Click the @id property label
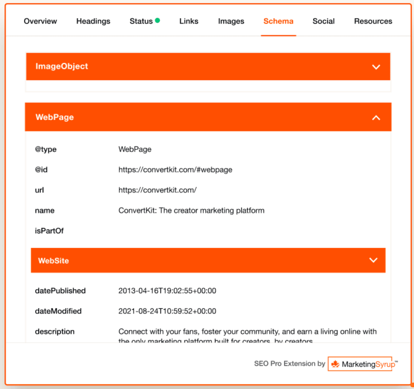The width and height of the screenshot is (414, 389). point(41,170)
